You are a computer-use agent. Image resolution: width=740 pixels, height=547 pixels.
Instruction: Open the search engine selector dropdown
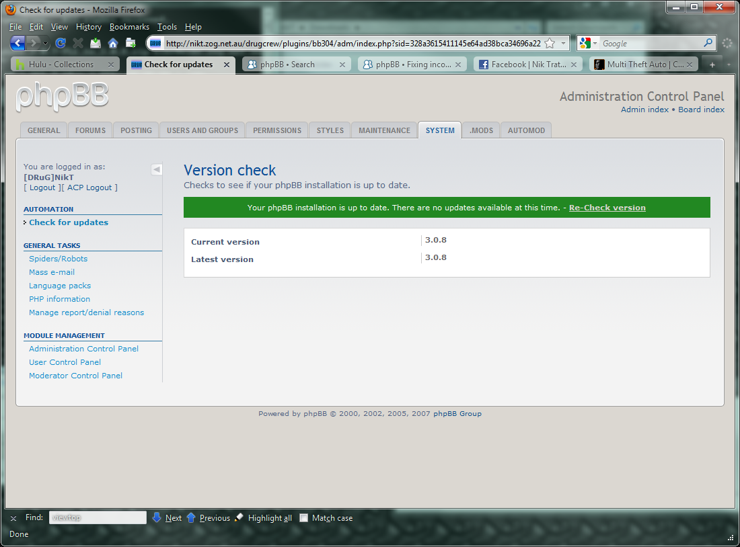595,43
